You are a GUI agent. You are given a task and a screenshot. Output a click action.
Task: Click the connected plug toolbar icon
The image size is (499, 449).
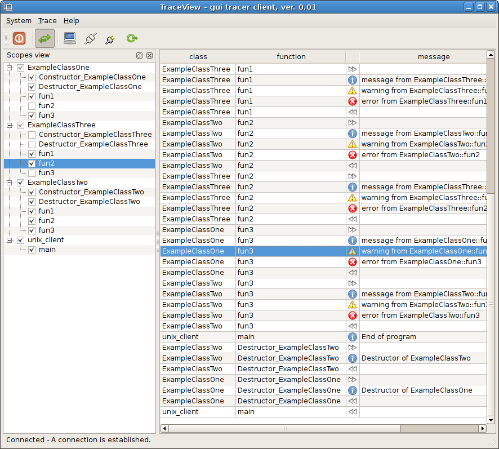pyautogui.click(x=90, y=38)
